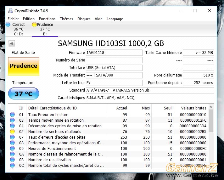Click the status orb of row 01

(x=12, y=114)
